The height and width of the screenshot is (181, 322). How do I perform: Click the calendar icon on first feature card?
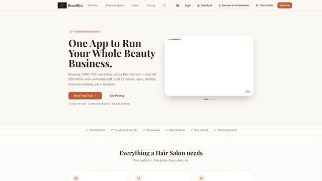click(x=76, y=178)
